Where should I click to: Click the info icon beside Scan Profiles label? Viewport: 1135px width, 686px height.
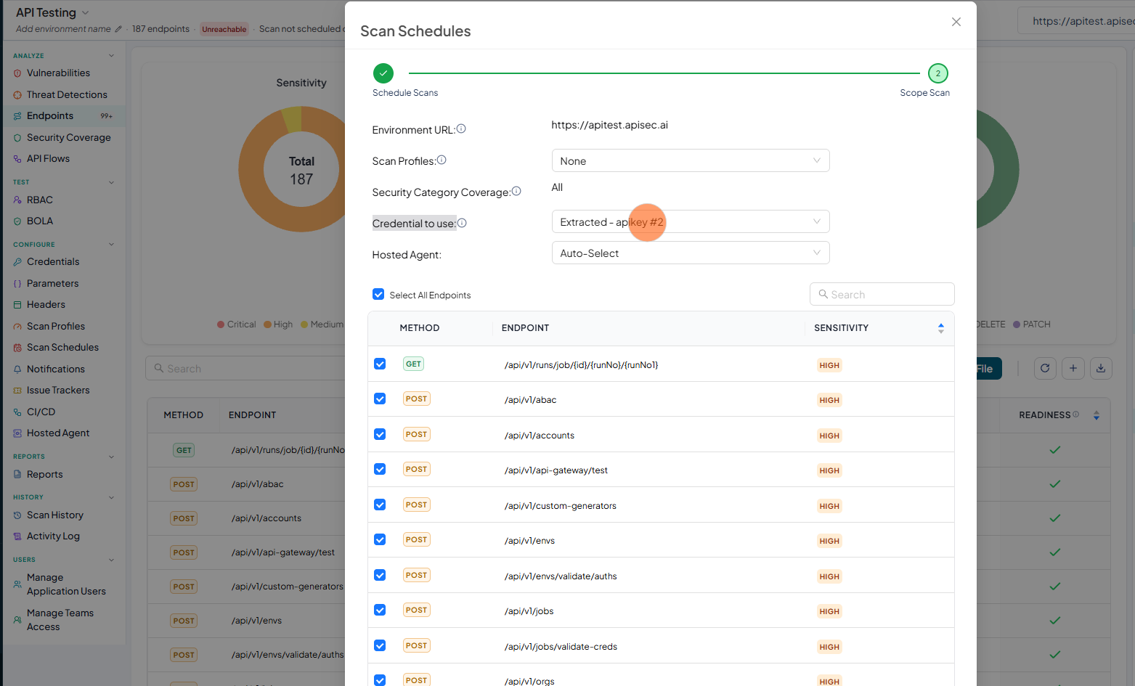pos(442,160)
